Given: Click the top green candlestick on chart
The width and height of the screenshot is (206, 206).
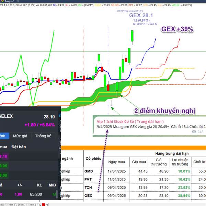Looking at the screenshot, I should click(x=132, y=36).
